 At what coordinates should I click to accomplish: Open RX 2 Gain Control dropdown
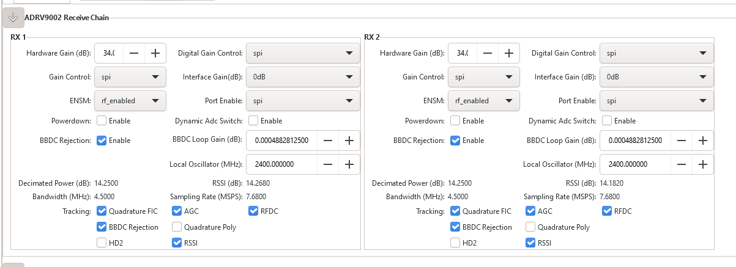coord(483,77)
